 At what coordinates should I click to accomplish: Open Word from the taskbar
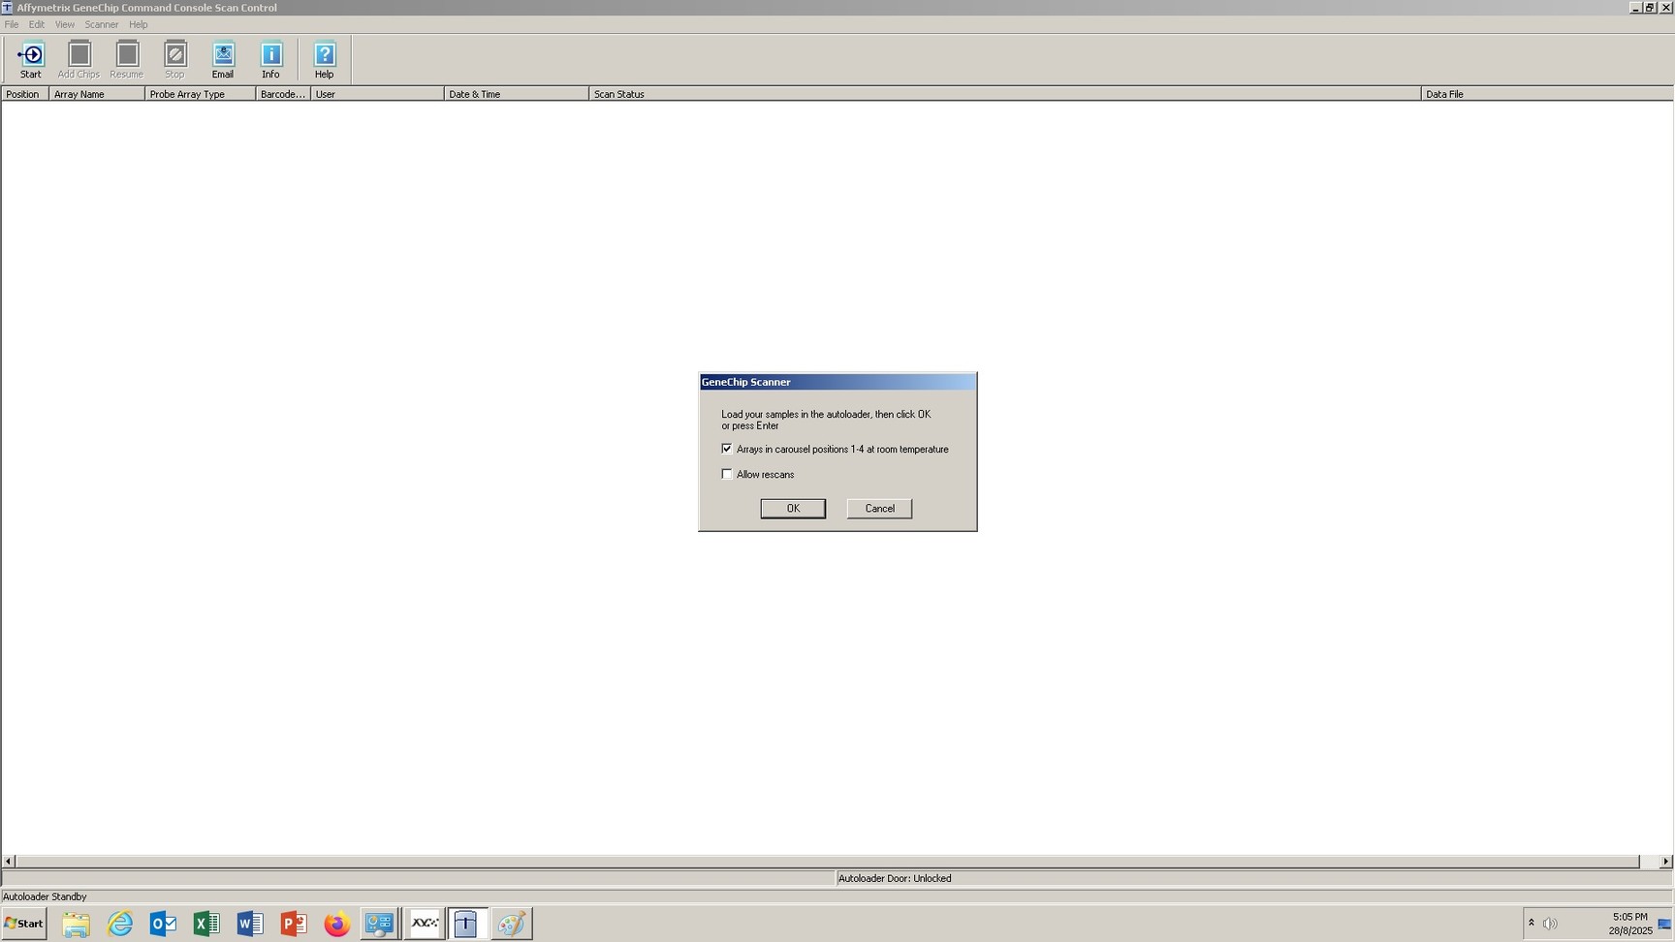tap(250, 924)
